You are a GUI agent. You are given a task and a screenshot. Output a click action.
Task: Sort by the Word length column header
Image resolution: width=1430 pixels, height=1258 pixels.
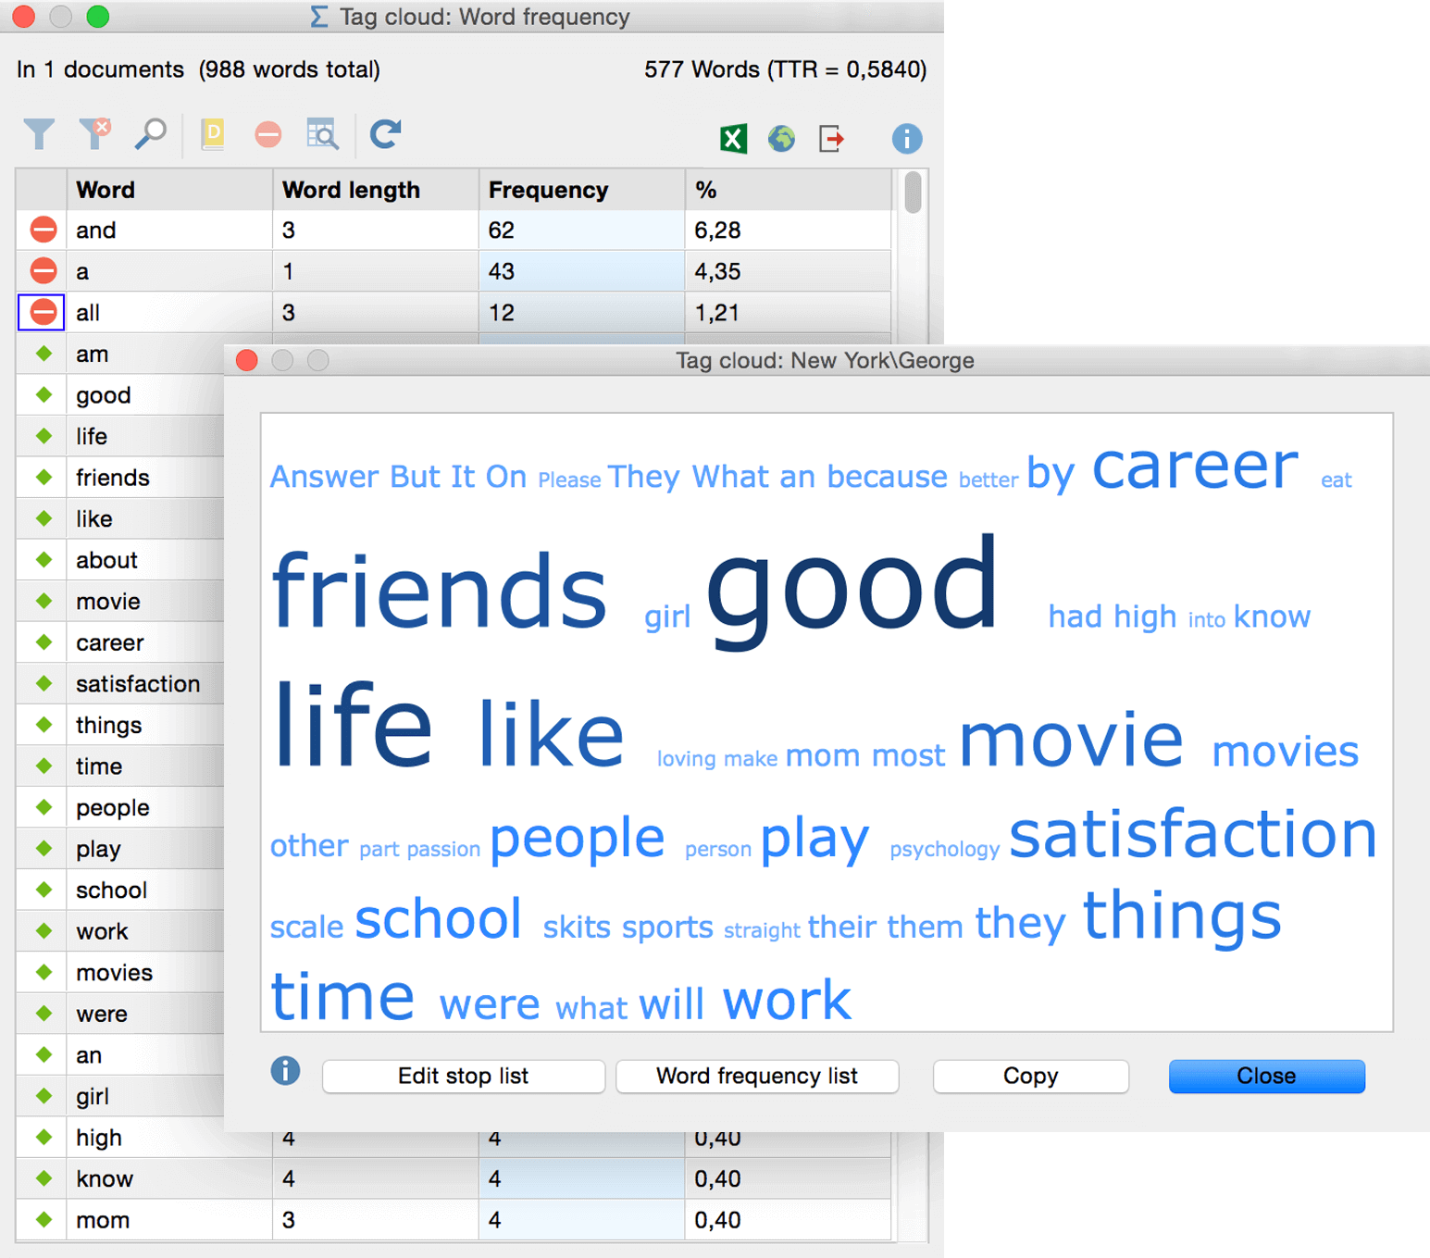tap(376, 190)
